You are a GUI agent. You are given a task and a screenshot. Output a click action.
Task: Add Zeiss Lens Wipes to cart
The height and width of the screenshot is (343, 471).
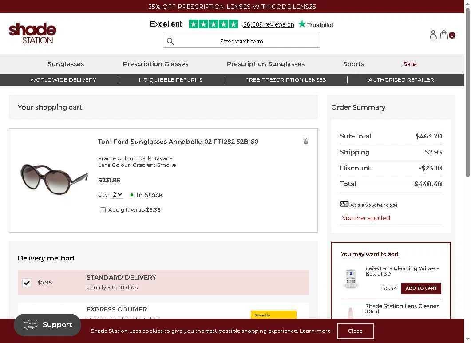pyautogui.click(x=421, y=288)
